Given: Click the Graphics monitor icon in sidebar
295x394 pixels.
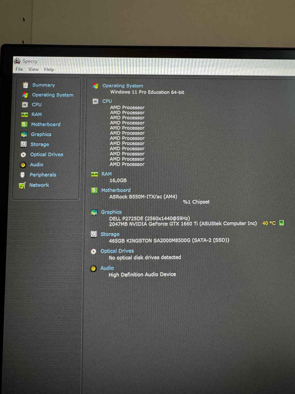Looking at the screenshot, I should point(24,135).
